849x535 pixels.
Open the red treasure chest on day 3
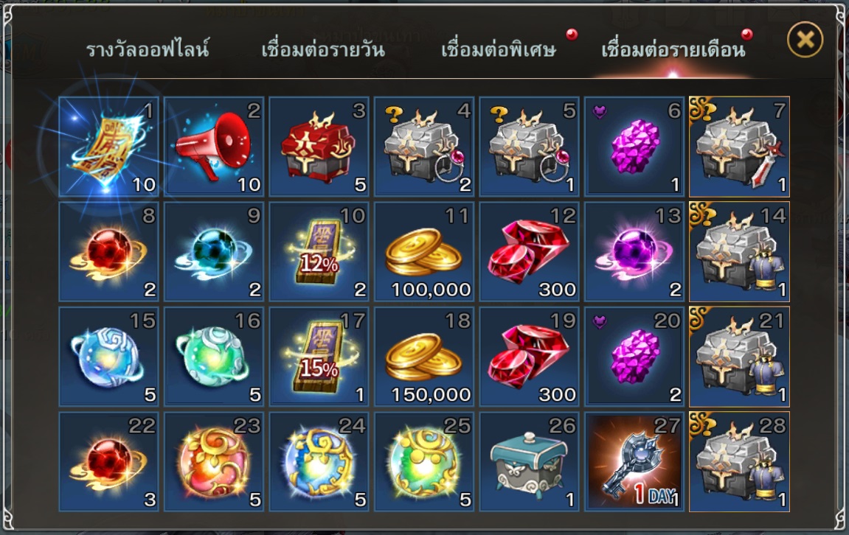pos(319,147)
